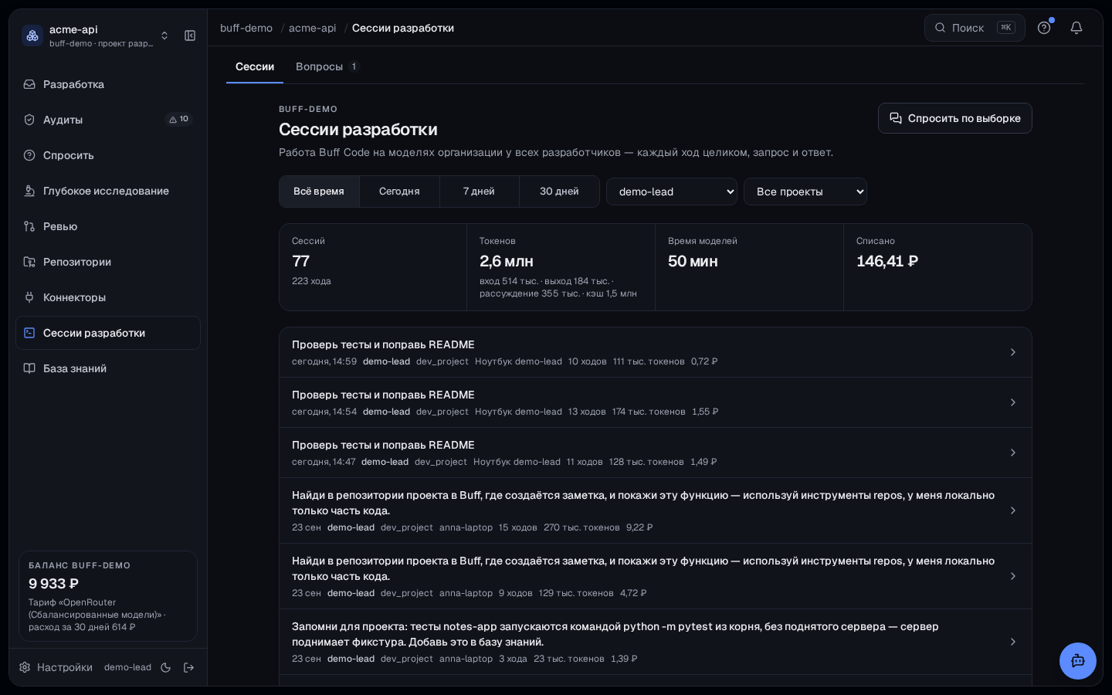The height and width of the screenshot is (695, 1112).
Task: Click the Вопросы tab count badge
Action: click(x=354, y=66)
